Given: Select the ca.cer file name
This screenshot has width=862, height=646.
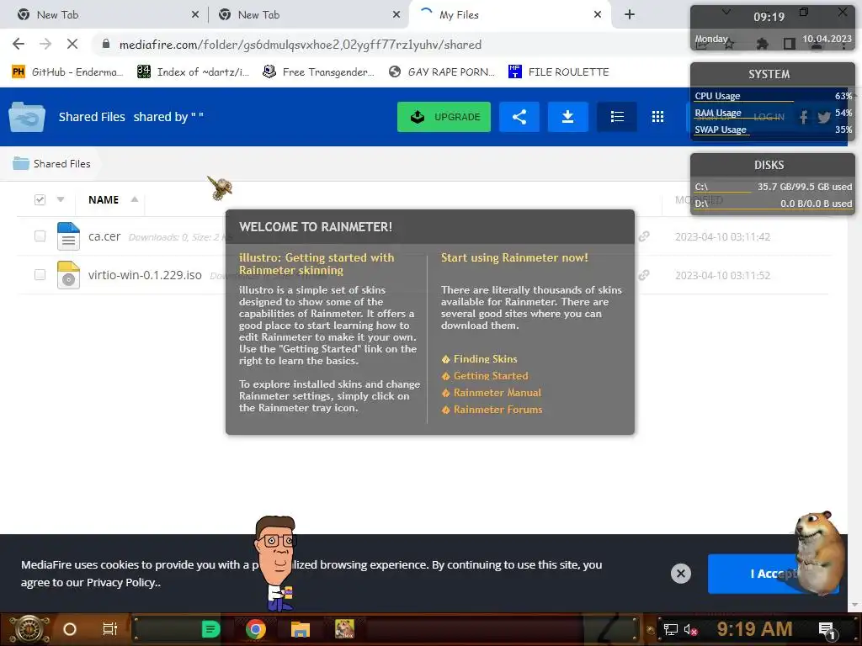Looking at the screenshot, I should pyautogui.click(x=104, y=236).
